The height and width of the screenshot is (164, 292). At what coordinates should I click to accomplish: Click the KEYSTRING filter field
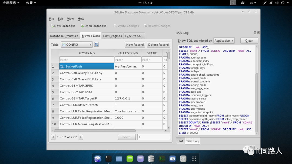pos(87,60)
